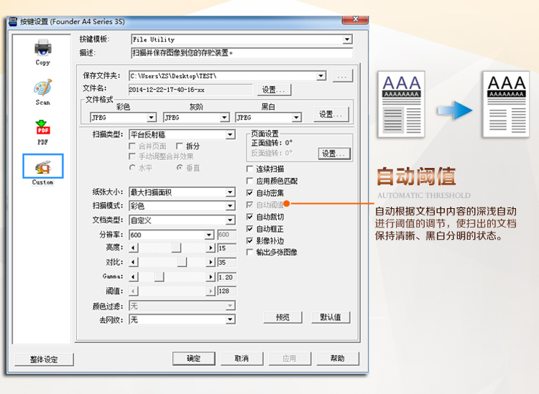Image resolution: width=539 pixels, height=394 pixels.
Task: Open the 分辨率 600 dropdown
Action: point(209,235)
